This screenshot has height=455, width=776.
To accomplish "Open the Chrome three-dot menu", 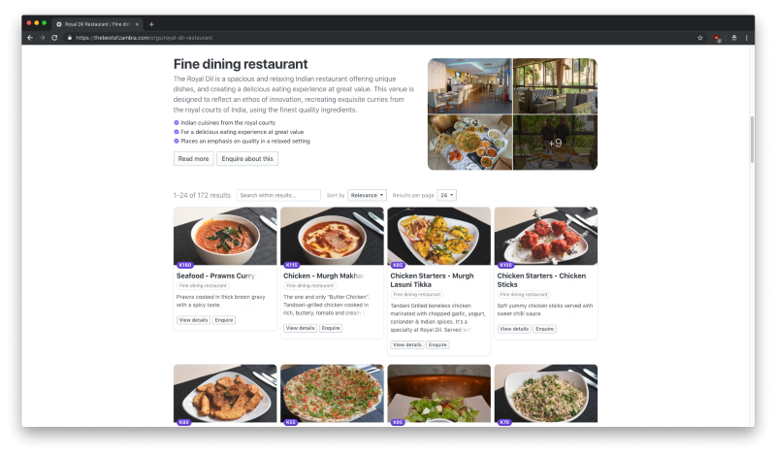I will [746, 38].
